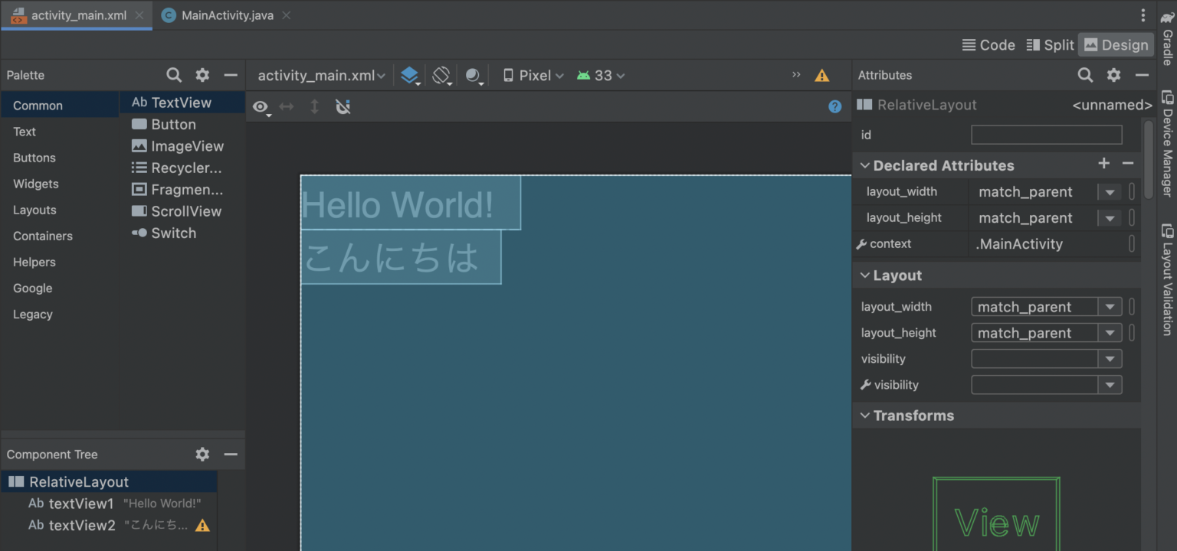Image resolution: width=1177 pixels, height=551 pixels.
Task: Open declared layout_width match_parent dropdown
Action: point(1110,192)
